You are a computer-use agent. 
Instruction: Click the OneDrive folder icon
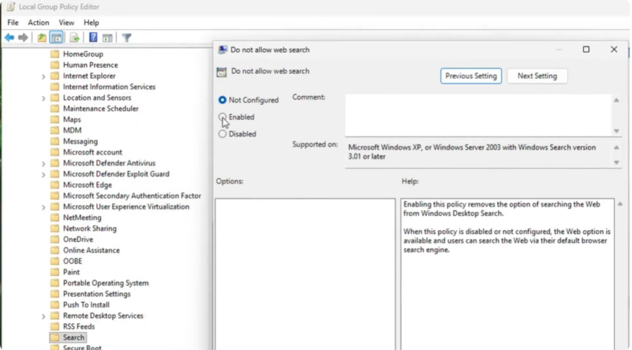pos(55,239)
